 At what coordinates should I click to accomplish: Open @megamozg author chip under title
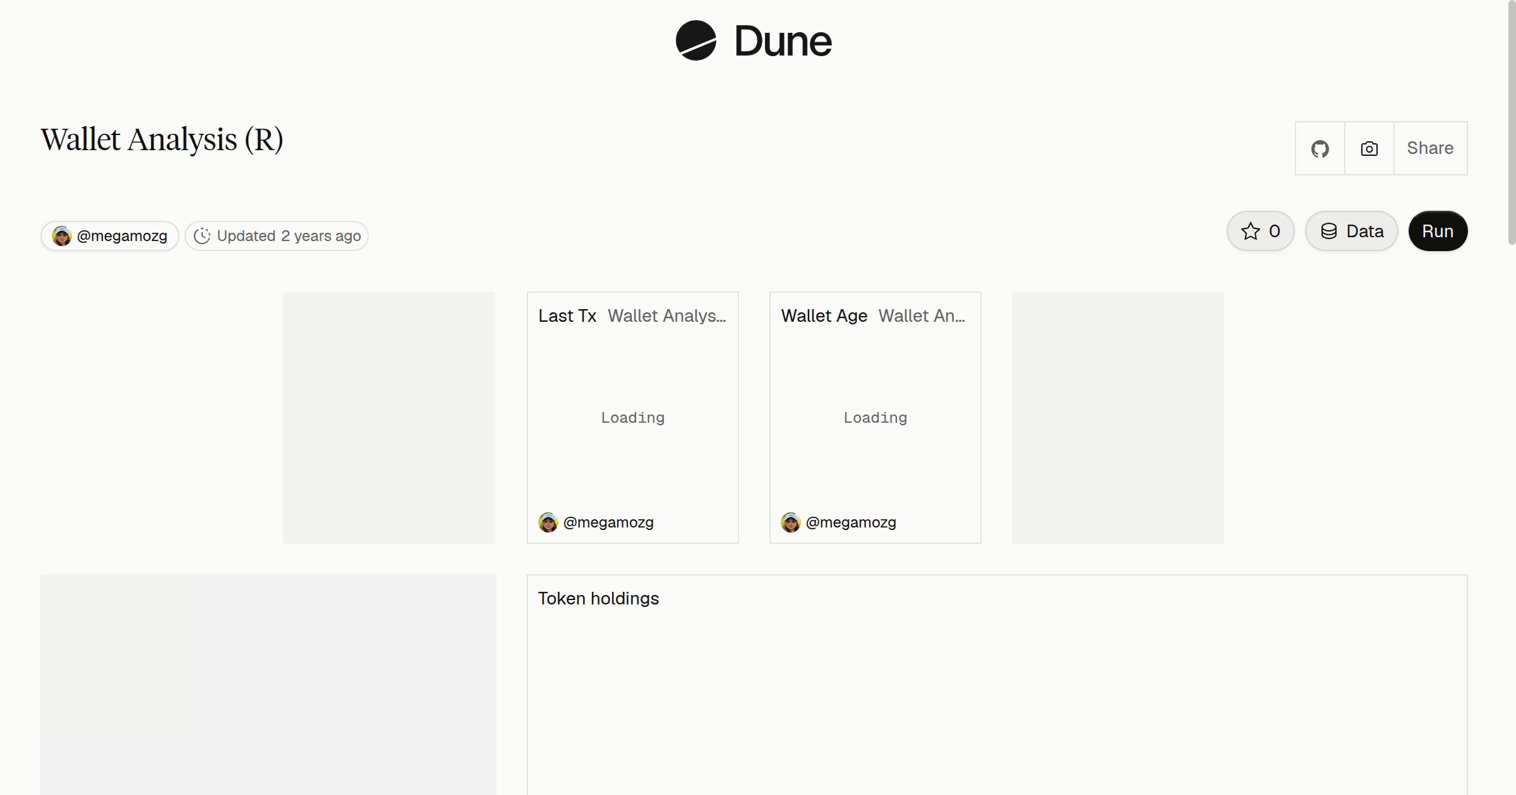point(110,236)
